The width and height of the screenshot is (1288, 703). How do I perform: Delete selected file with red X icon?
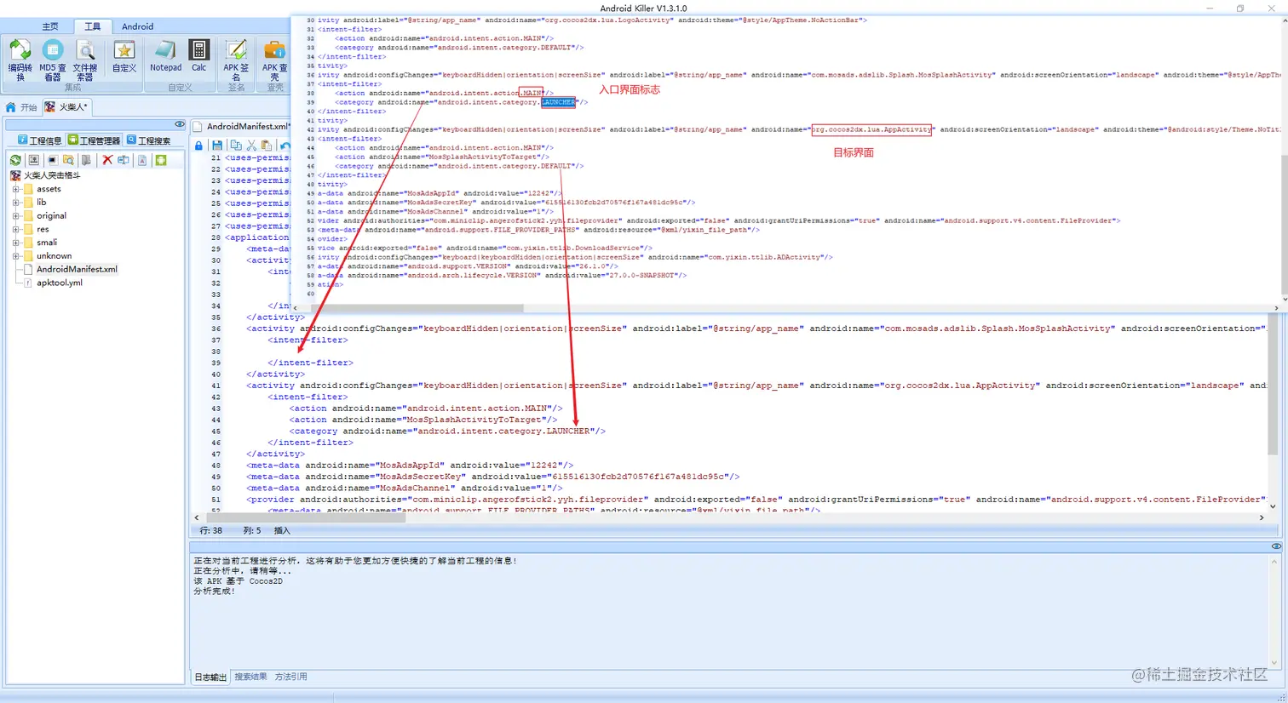(x=107, y=160)
